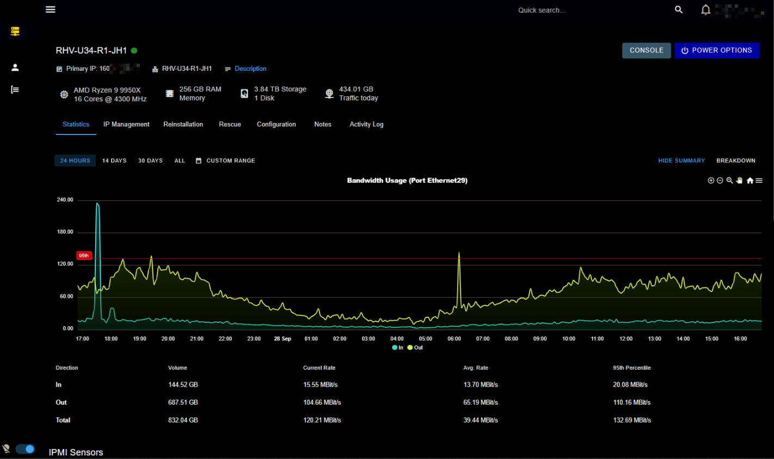The width and height of the screenshot is (774, 459).
Task: Expand the top-left navigation menu
Action: [50, 9]
